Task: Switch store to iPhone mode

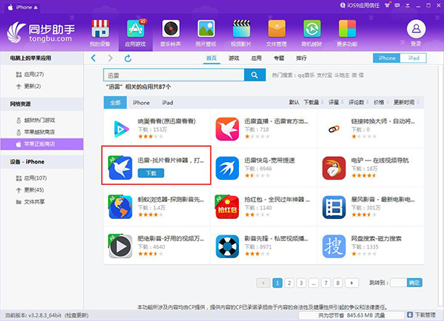Action: [386, 58]
